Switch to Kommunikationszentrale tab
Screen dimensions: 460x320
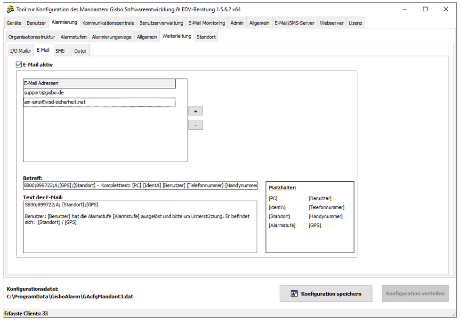tap(108, 23)
